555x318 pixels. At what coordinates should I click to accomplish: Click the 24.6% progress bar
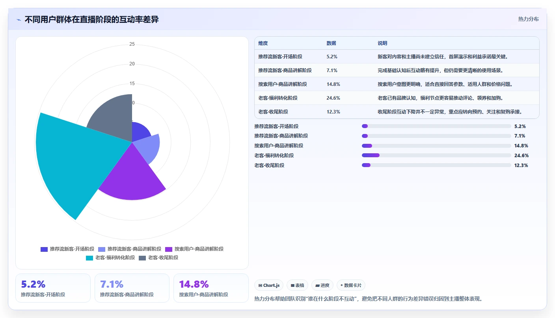point(436,155)
